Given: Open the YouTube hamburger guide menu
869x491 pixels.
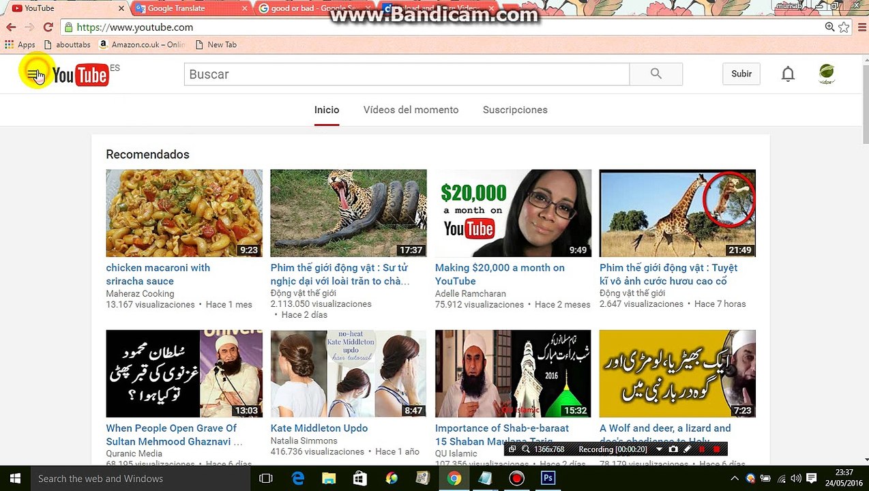Looking at the screenshot, I should (33, 74).
